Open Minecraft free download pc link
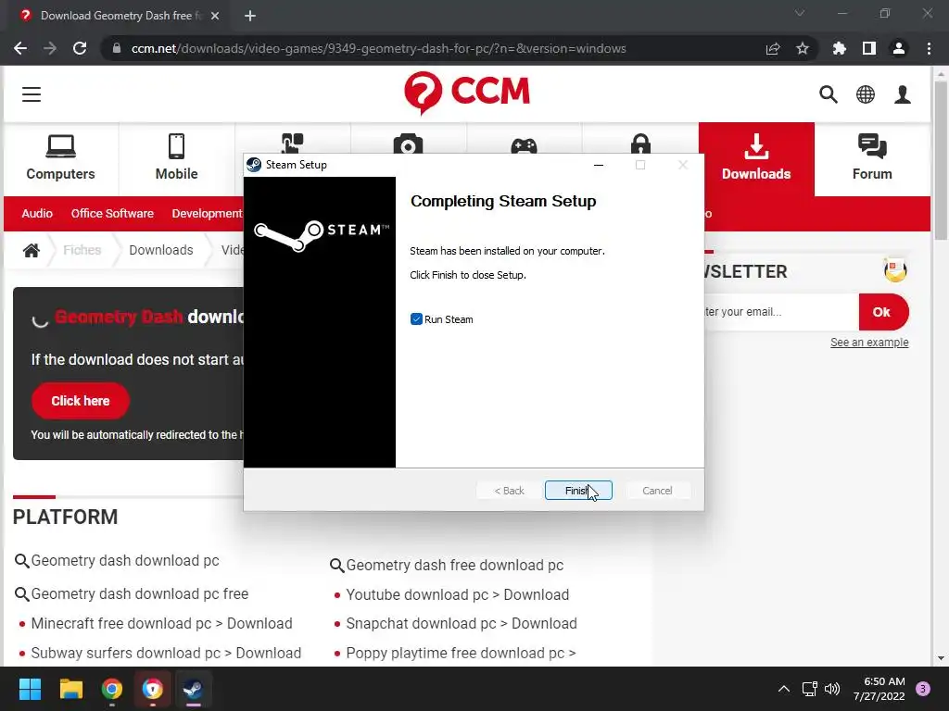The image size is (949, 711). click(161, 623)
